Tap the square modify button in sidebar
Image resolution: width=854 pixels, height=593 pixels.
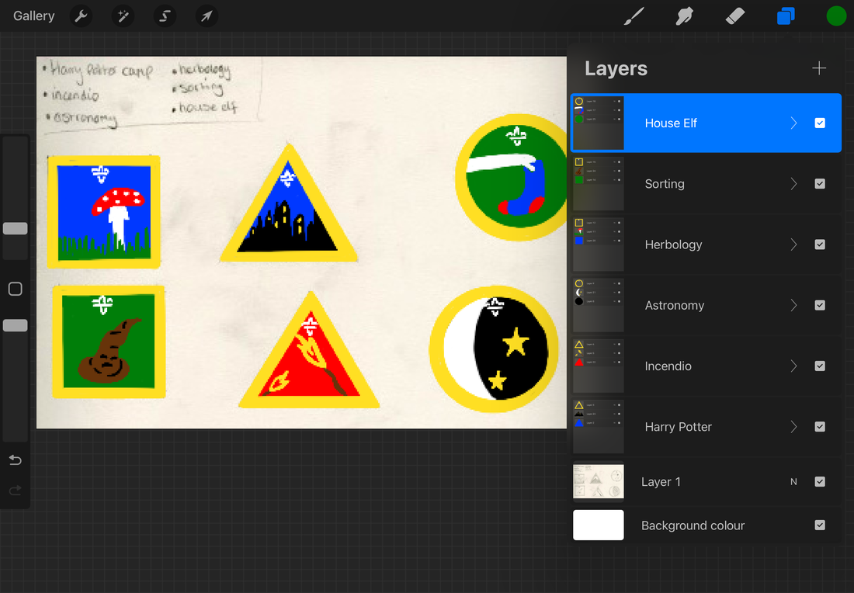click(x=16, y=289)
